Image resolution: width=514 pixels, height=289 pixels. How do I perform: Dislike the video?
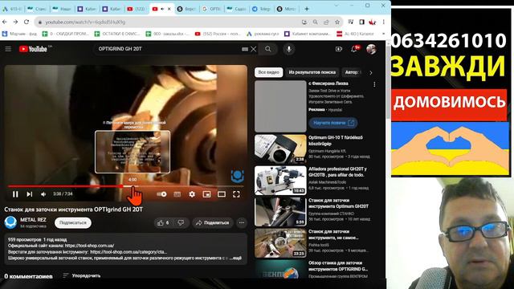(x=181, y=223)
